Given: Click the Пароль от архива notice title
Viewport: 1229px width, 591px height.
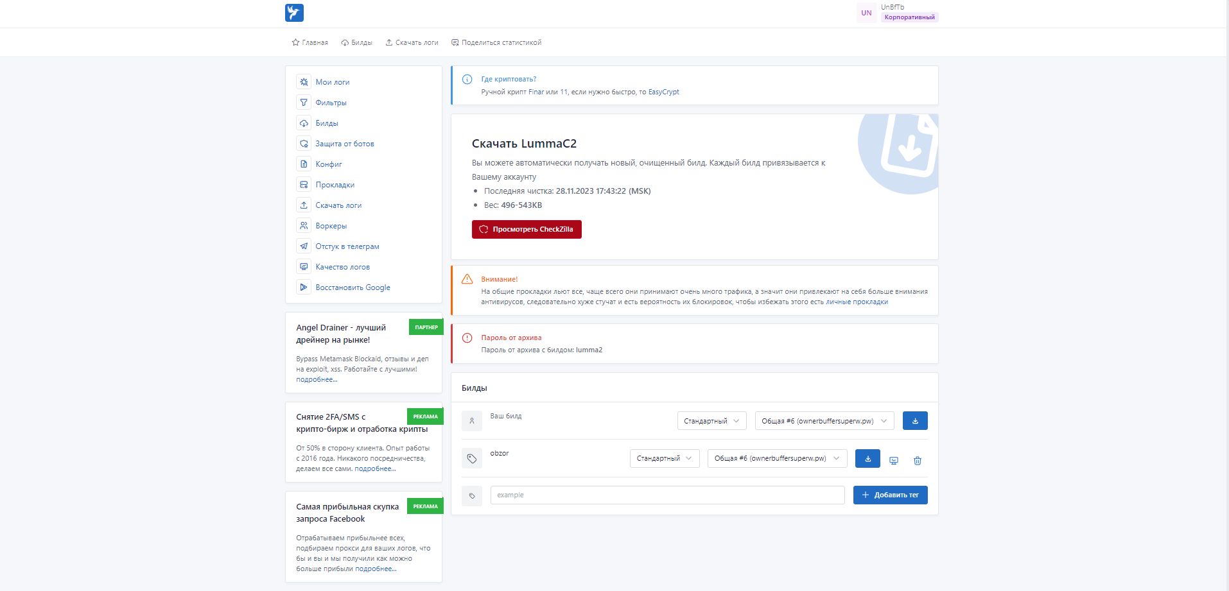Looking at the screenshot, I should (511, 338).
